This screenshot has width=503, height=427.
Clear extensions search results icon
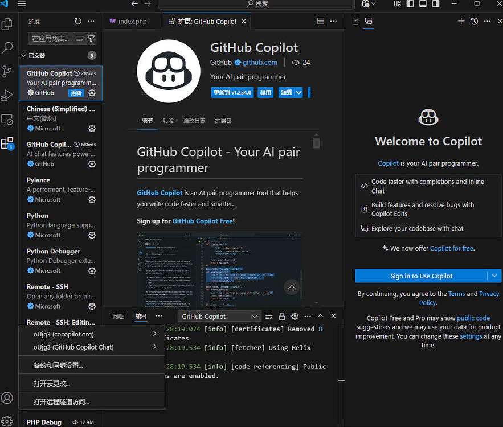pyautogui.click(x=80, y=39)
